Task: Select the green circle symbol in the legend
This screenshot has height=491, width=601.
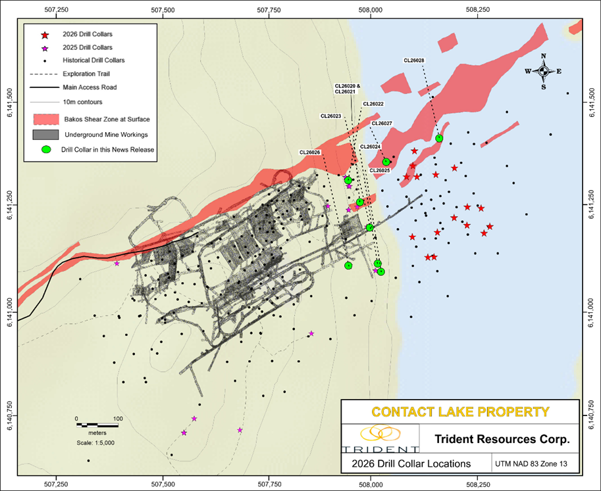Action: click(46, 150)
